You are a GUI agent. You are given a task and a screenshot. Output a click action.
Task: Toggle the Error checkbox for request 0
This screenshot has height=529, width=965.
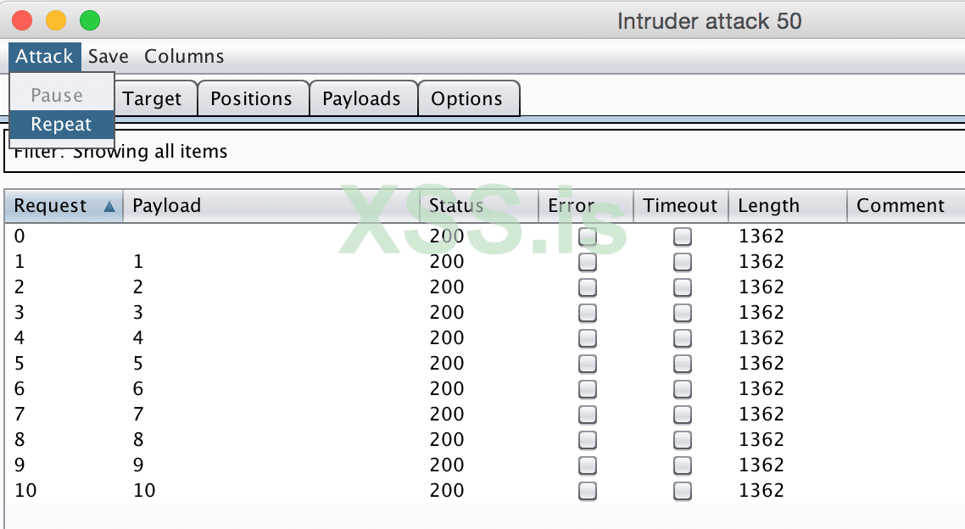[x=587, y=237]
